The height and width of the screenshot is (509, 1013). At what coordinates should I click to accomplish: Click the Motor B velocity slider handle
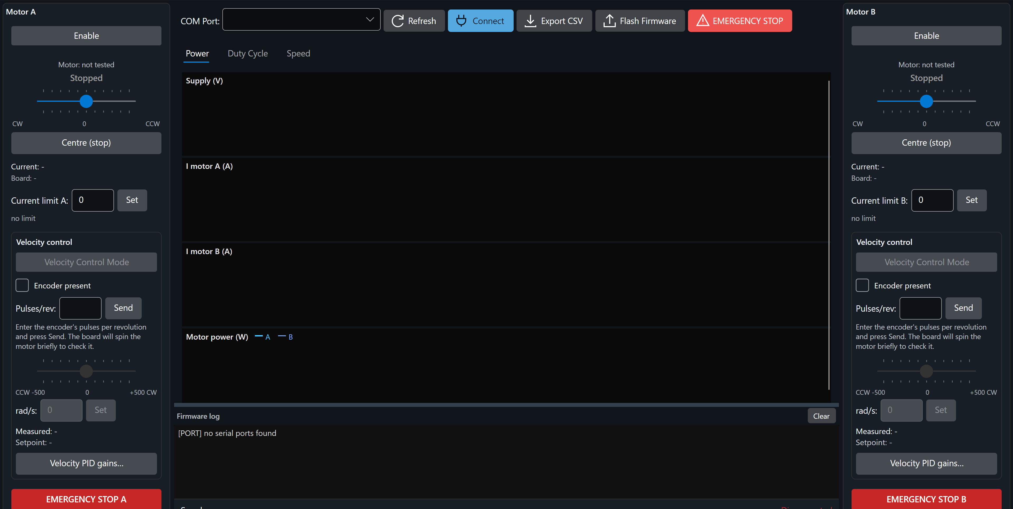[x=926, y=371]
